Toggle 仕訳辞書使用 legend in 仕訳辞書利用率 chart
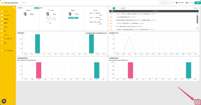Viewport: 201px width, 105px height. click(114, 60)
